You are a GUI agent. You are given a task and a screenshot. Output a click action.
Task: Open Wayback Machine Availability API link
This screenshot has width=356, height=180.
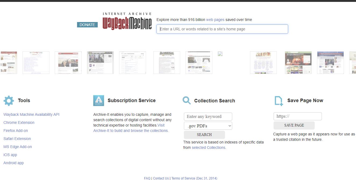[31, 114]
